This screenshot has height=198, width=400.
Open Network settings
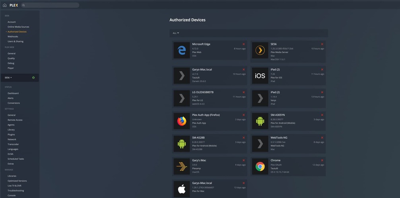coord(12,139)
